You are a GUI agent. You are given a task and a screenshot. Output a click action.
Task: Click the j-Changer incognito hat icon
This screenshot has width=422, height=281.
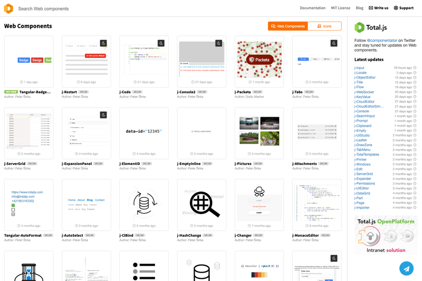(259, 191)
